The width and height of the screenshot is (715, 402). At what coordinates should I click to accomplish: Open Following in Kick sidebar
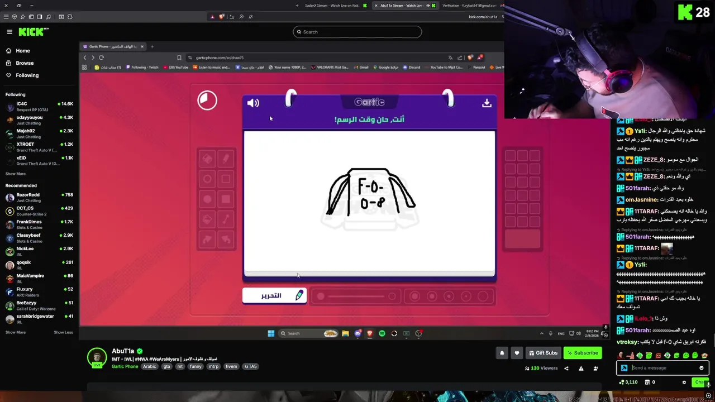pos(27,75)
